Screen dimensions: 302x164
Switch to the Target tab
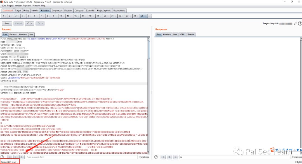pyautogui.click(x=18, y=11)
